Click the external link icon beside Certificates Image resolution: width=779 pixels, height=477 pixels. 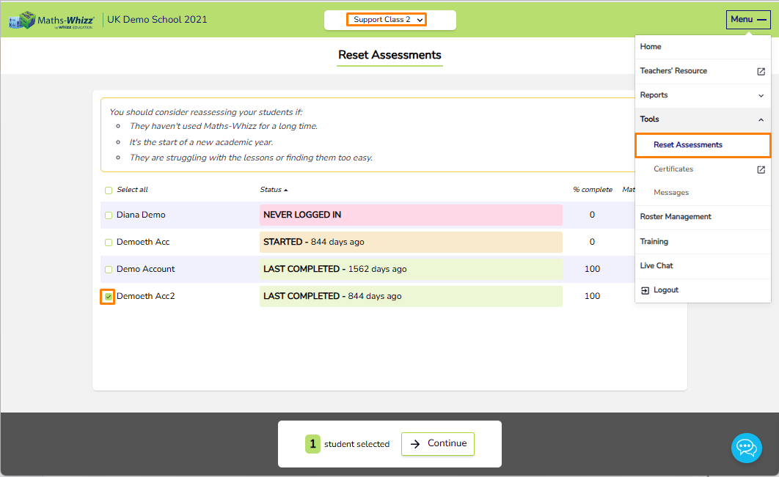(761, 170)
